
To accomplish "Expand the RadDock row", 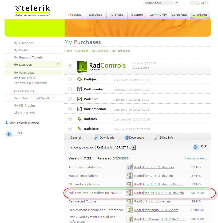I will point(70,119).
